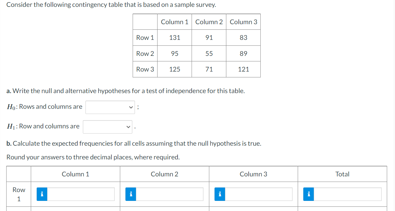This screenshot has width=395, height=211.
Task: Open the H1 hypothesis dropdown
Action: pos(107,127)
